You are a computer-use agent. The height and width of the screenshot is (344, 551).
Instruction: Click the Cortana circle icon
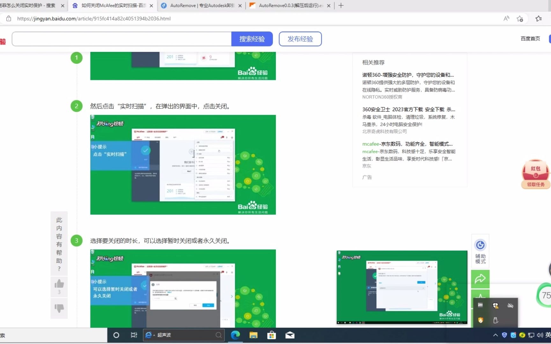(x=116, y=335)
